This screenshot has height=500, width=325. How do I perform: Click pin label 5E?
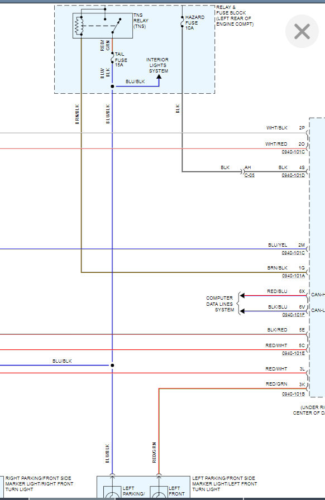point(302,330)
